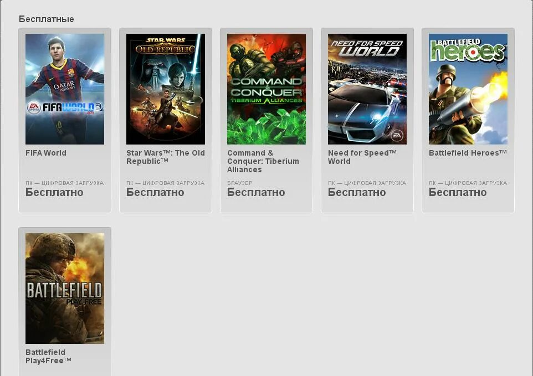Click the FIFA World title link
Image resolution: width=533 pixels, height=376 pixels.
(x=46, y=153)
